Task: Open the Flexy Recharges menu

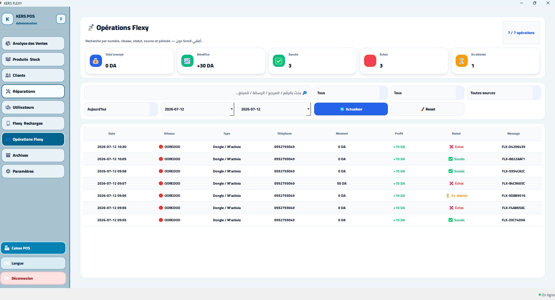Action: [33, 123]
